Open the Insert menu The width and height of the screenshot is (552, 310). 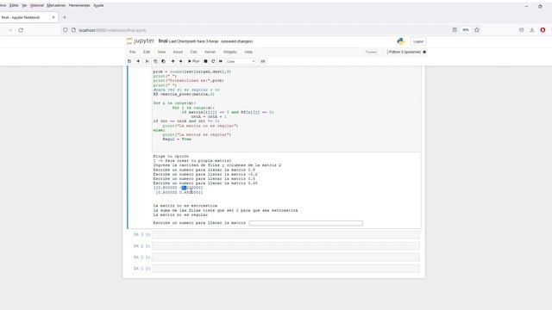point(178,52)
